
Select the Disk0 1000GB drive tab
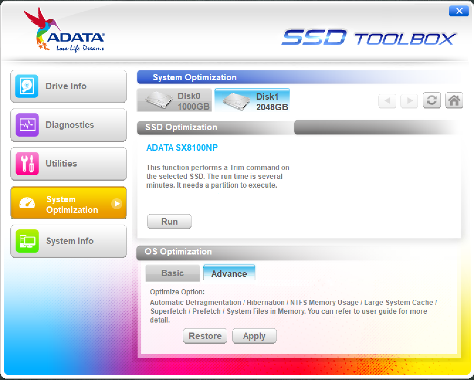coord(175,100)
